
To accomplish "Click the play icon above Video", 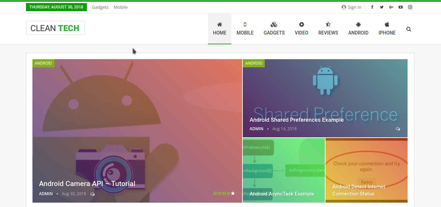I will (x=302, y=24).
